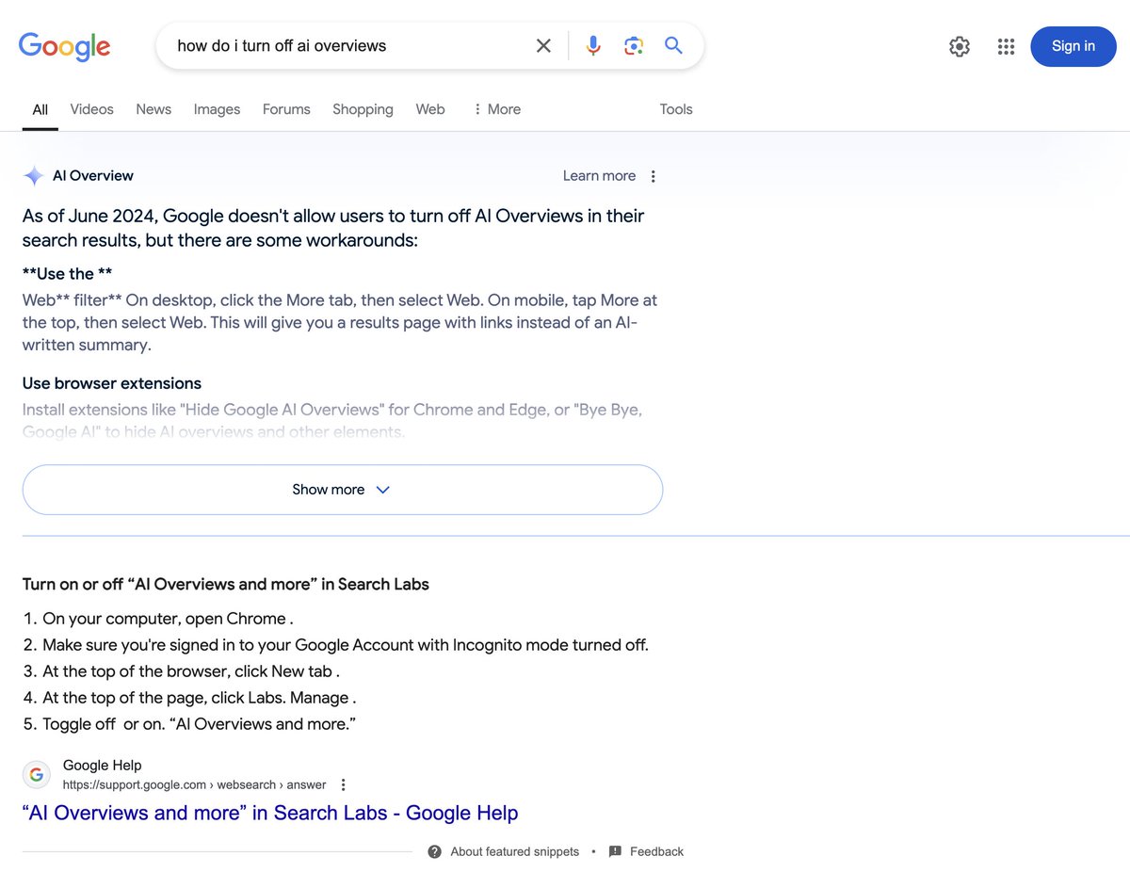
Task: Click the Google logo
Action: click(64, 46)
